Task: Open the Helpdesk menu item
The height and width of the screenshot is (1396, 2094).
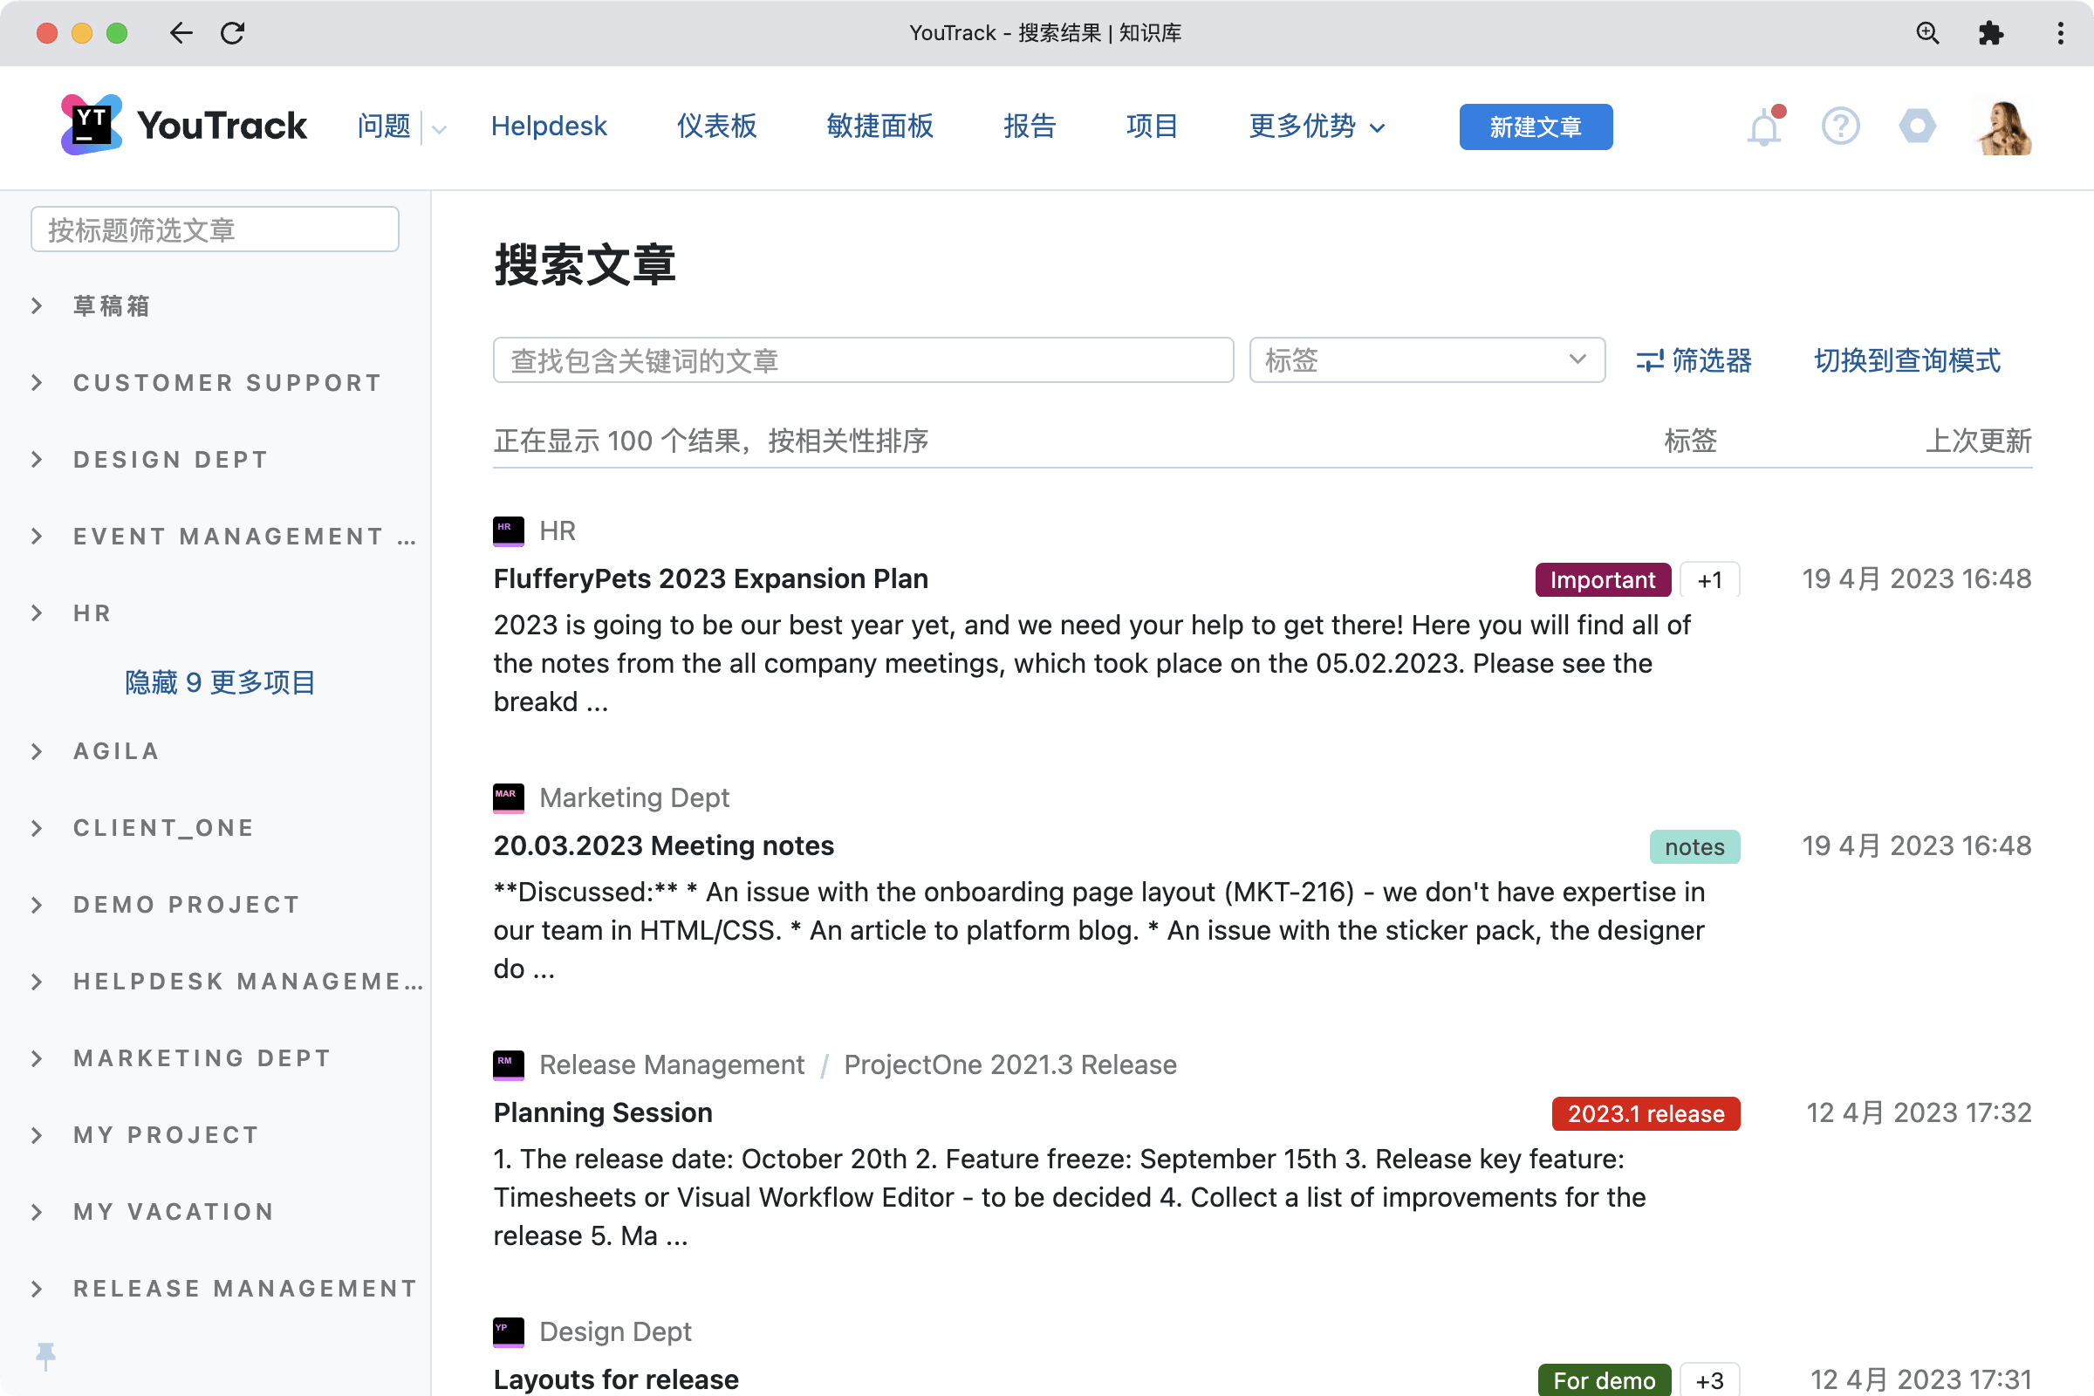Action: [549, 127]
